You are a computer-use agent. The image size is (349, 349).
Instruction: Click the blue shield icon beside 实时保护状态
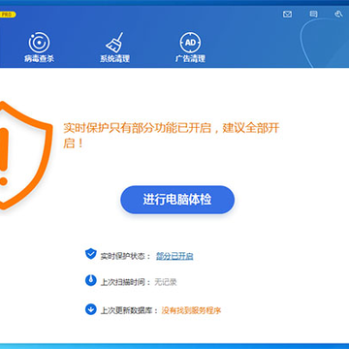click(x=91, y=254)
